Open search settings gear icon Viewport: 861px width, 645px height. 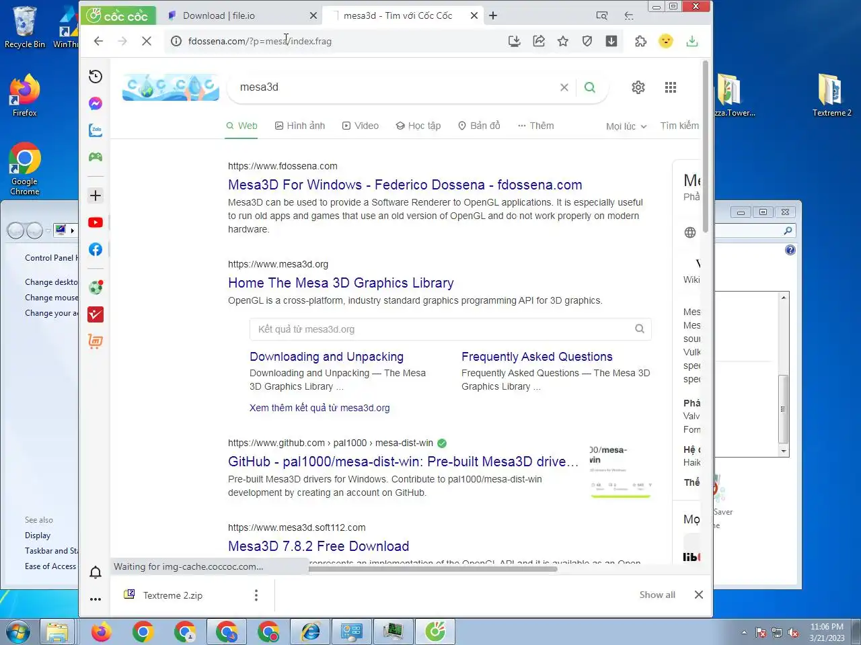click(x=638, y=87)
